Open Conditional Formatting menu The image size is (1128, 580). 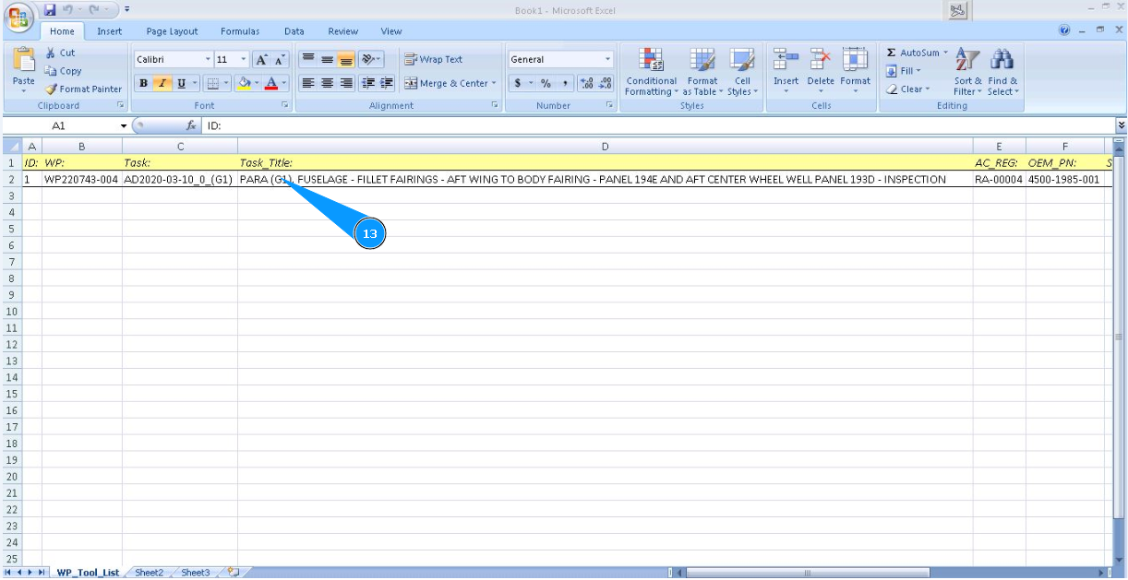[652, 72]
